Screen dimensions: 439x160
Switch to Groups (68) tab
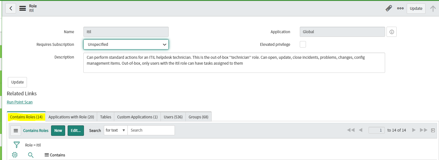[198, 117]
